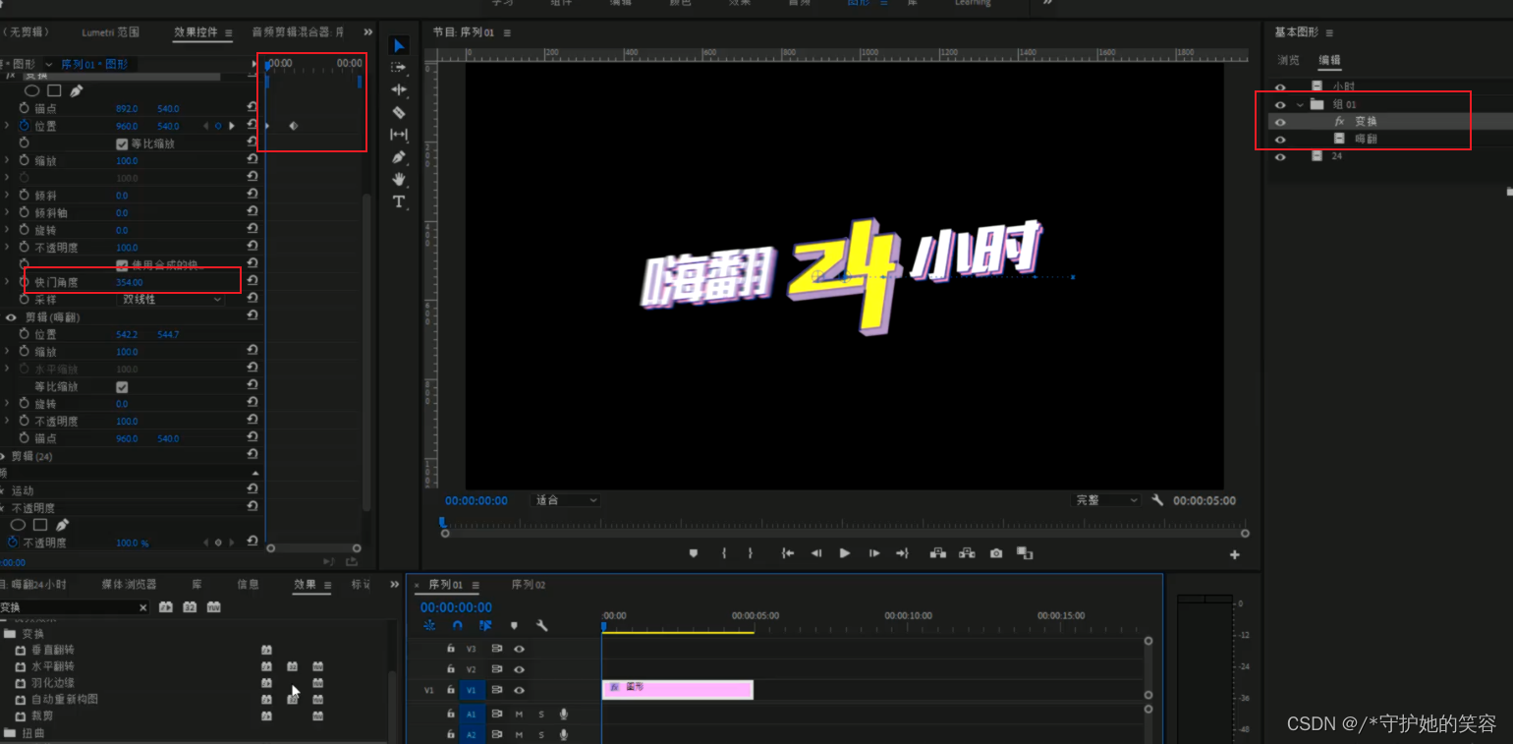This screenshot has width=1513, height=744.
Task: Switch to the 序列 02 timeline tab
Action: tap(529, 585)
